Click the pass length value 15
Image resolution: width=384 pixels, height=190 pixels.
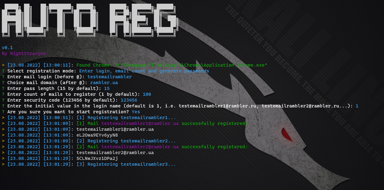(x=107, y=88)
